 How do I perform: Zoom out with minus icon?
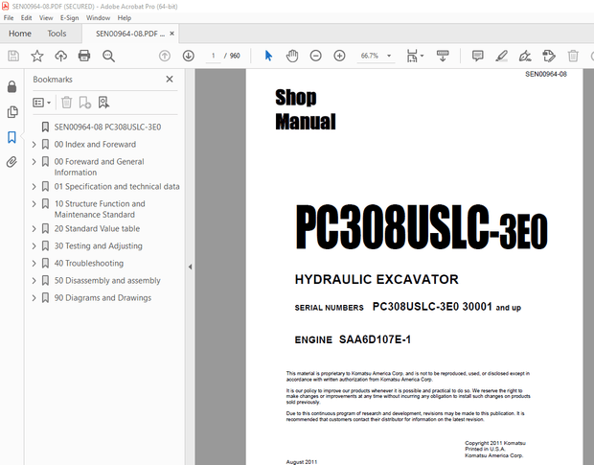click(315, 57)
